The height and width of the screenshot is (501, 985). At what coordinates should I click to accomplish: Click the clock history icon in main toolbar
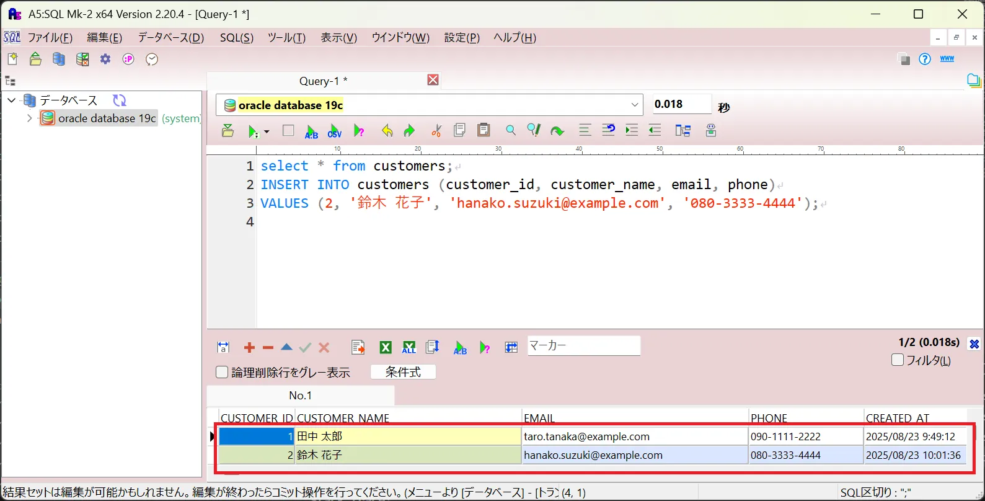coord(152,60)
